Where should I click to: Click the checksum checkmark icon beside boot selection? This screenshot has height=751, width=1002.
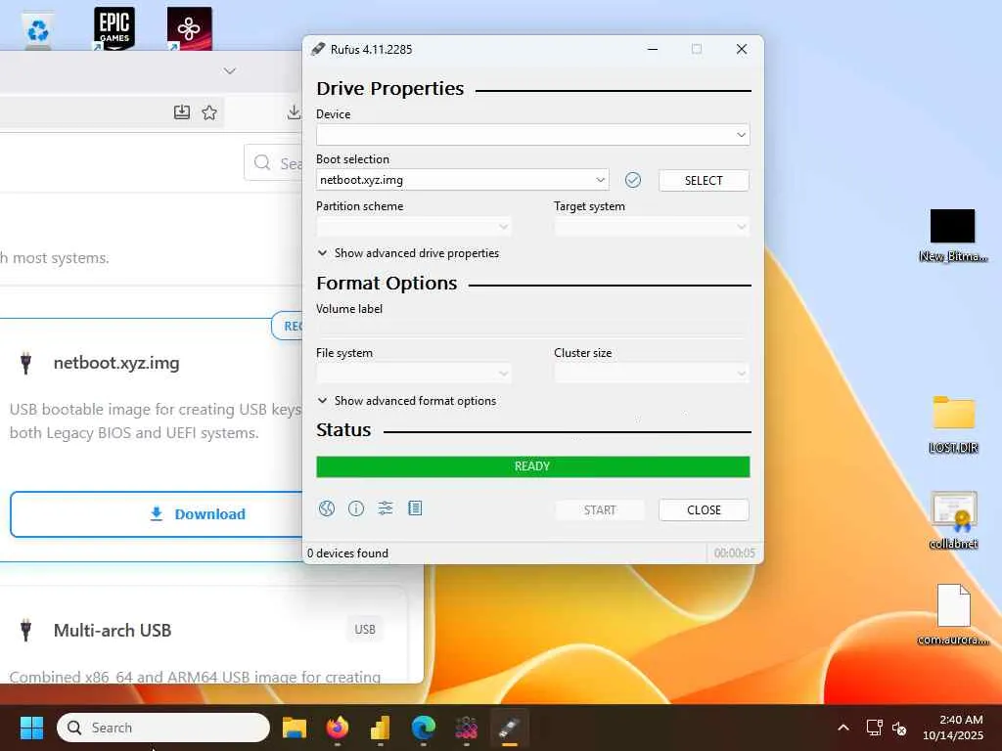click(x=633, y=180)
